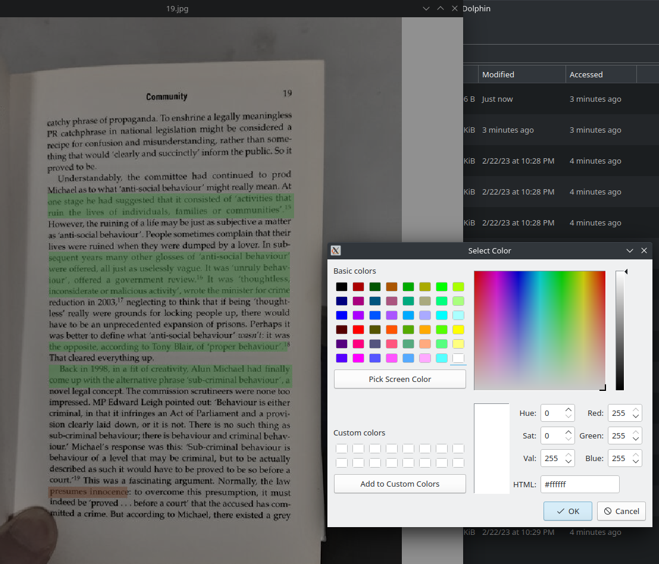The width and height of the screenshot is (659, 564).
Task: Click the 19.jpg window's up-chevron icon
Action: [x=441, y=9]
